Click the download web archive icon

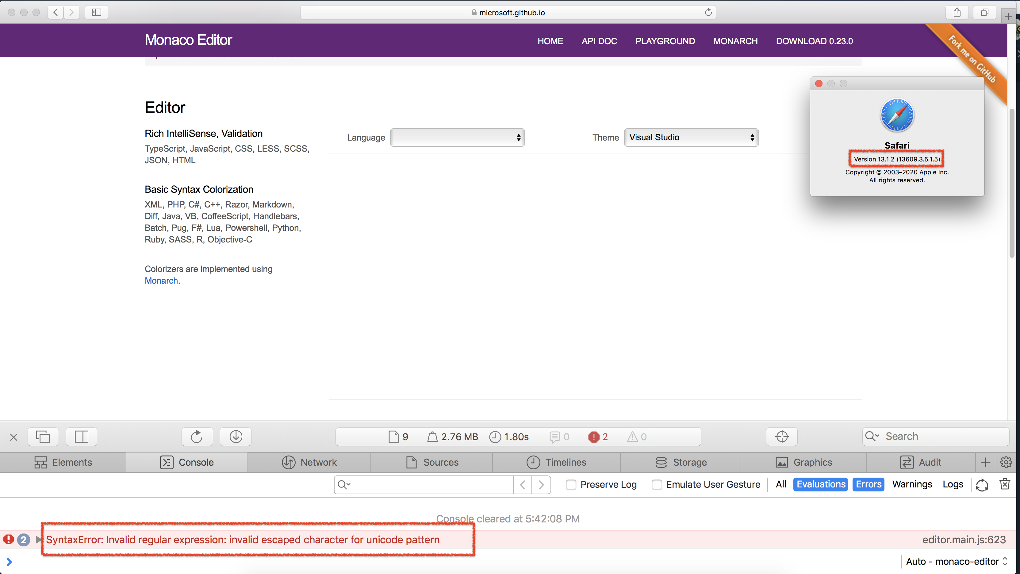click(236, 436)
